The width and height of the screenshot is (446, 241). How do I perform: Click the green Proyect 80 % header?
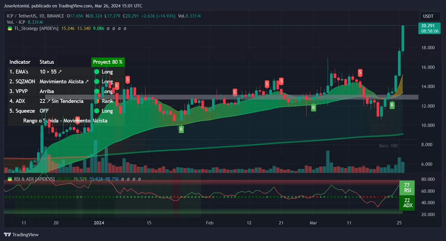tap(108, 62)
